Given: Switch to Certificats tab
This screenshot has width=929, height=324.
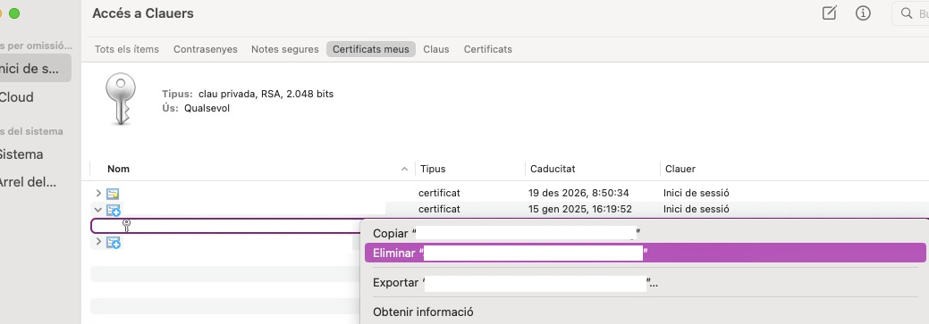Looking at the screenshot, I should point(487,49).
